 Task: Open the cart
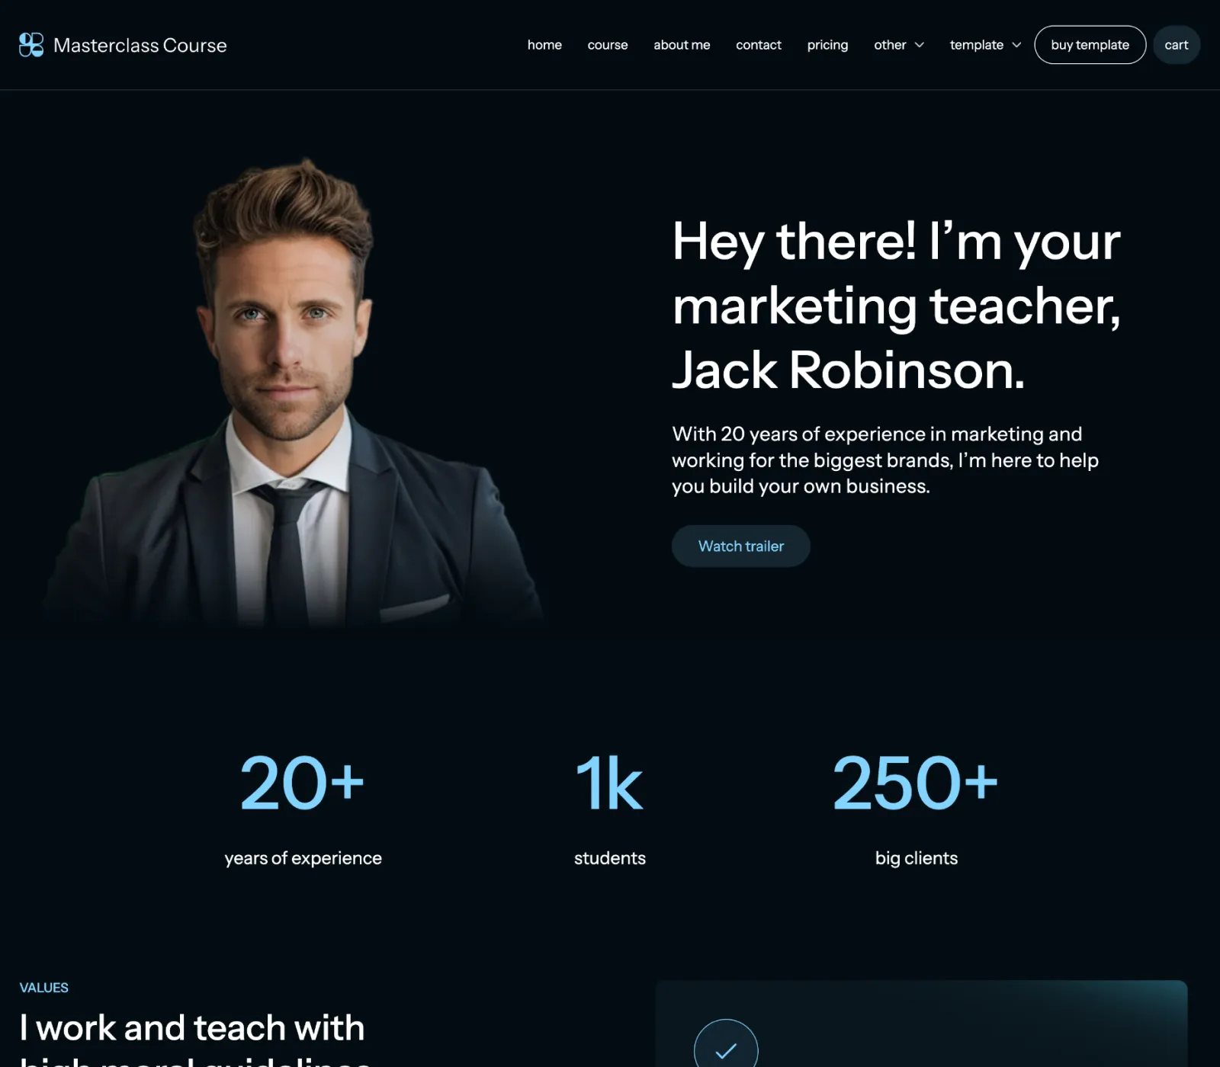(1177, 45)
